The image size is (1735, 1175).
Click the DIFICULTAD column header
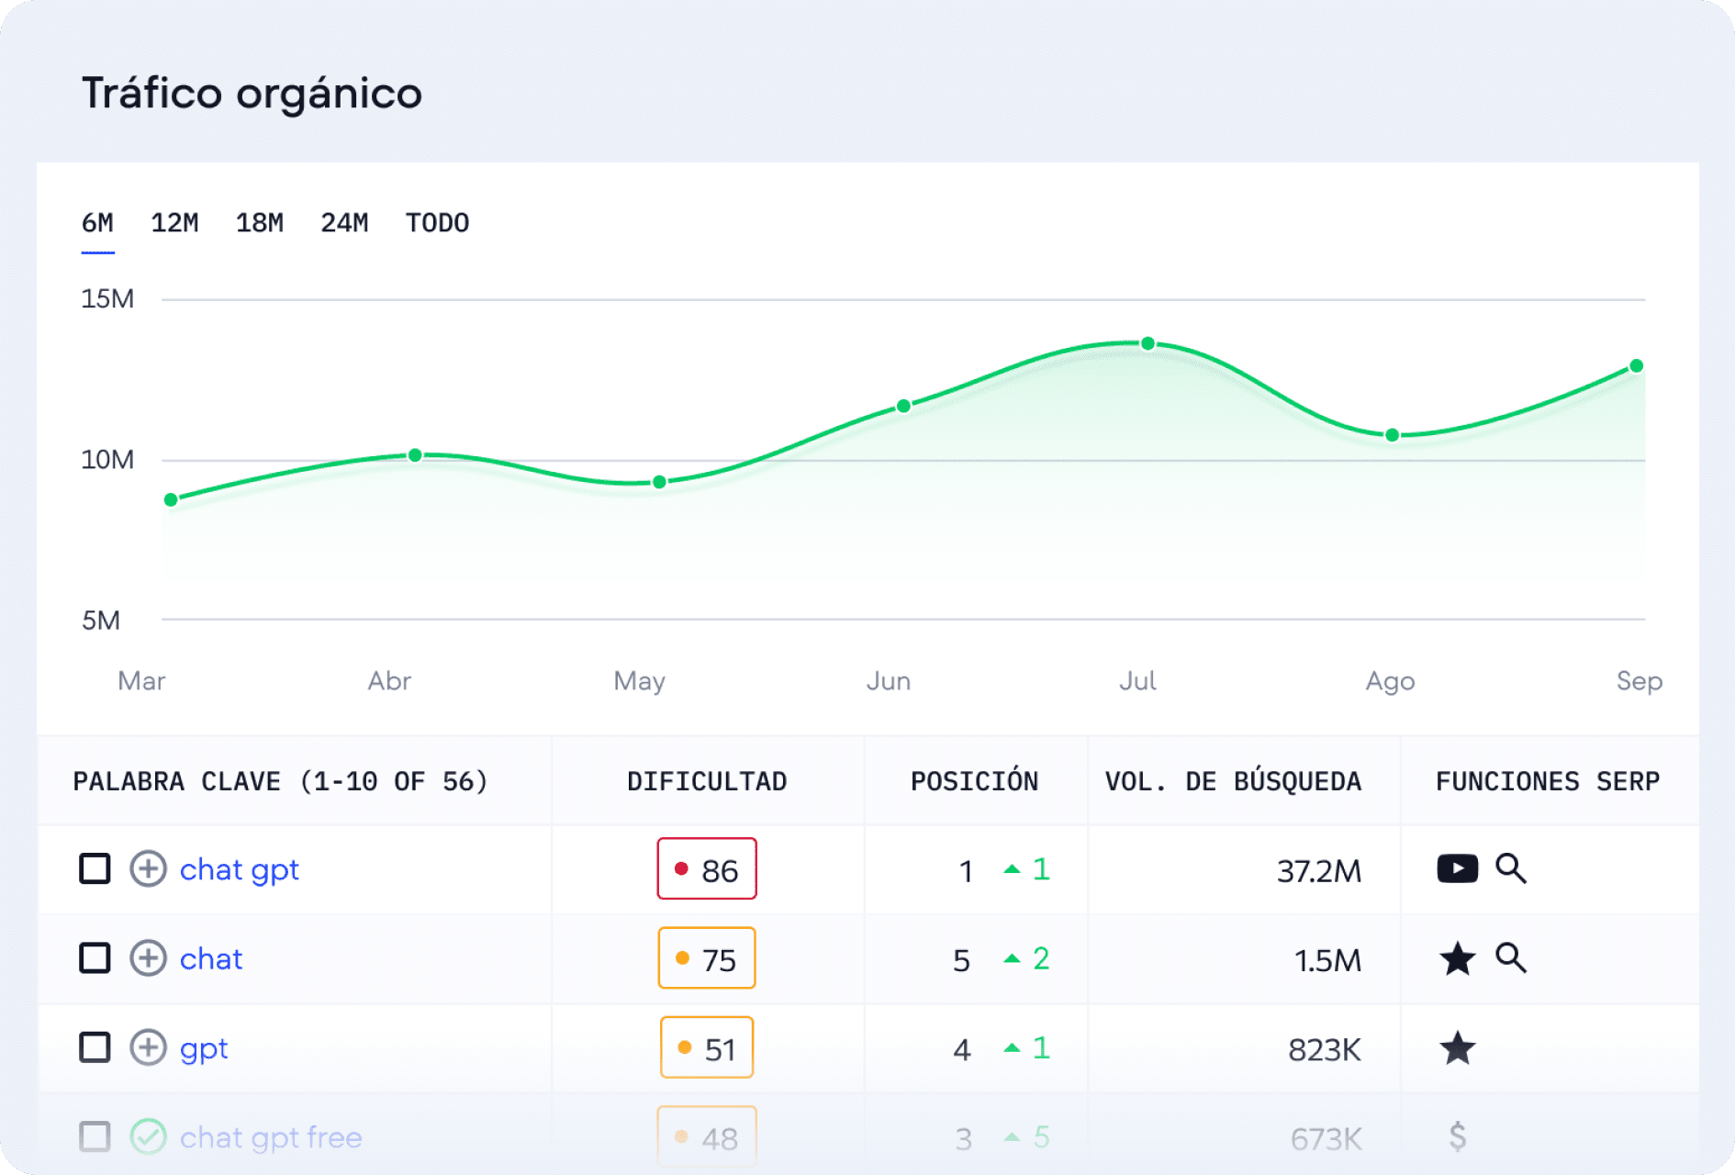707,781
